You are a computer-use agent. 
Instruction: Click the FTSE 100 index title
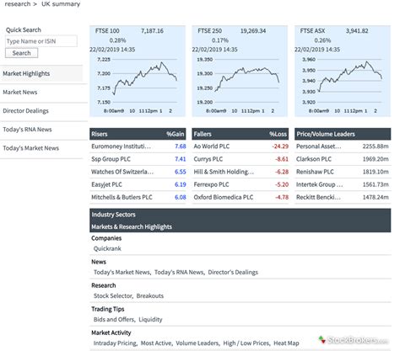click(x=107, y=31)
